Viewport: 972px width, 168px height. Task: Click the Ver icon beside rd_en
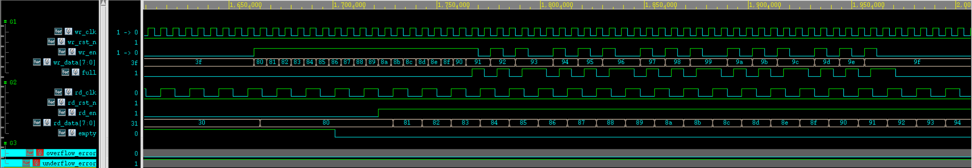(62, 113)
